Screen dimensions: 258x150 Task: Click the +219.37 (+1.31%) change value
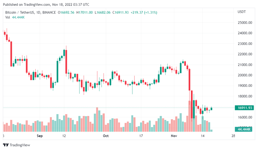pyautogui.click(x=144, y=12)
